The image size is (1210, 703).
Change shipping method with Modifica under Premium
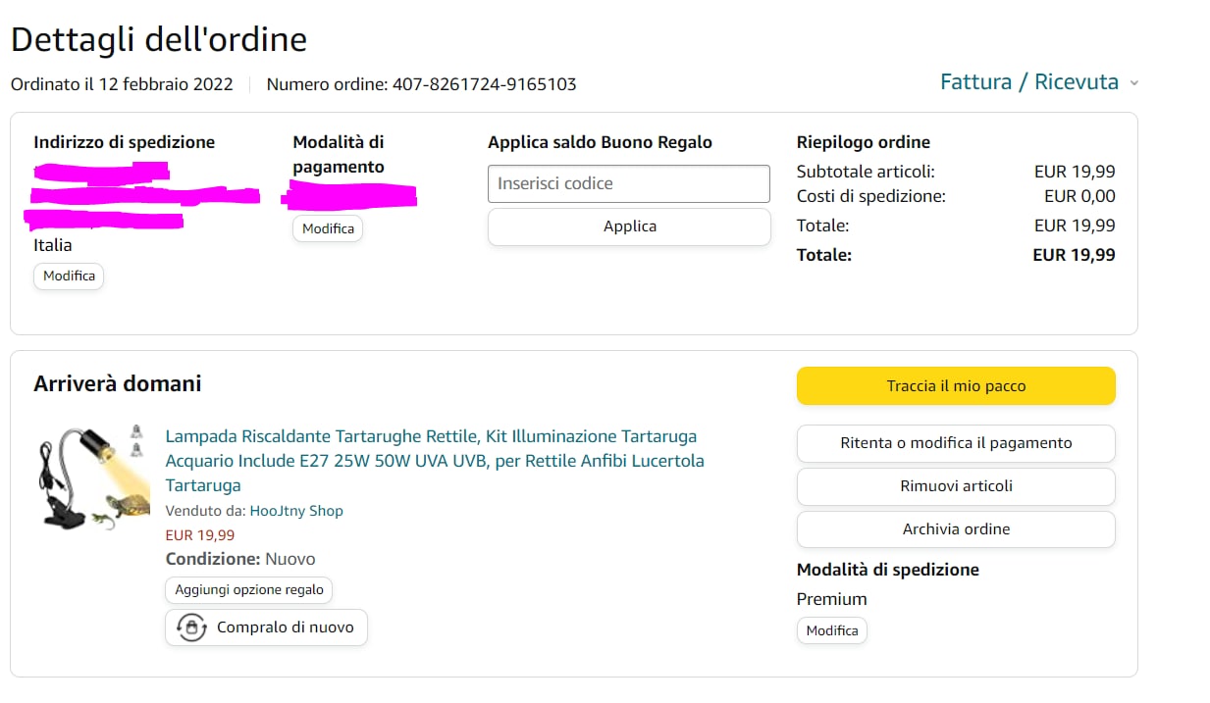click(832, 630)
